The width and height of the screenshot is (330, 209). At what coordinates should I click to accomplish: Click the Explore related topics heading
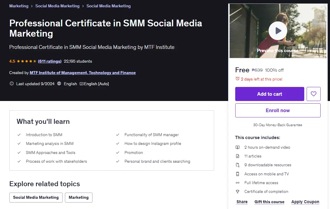point(45,184)
